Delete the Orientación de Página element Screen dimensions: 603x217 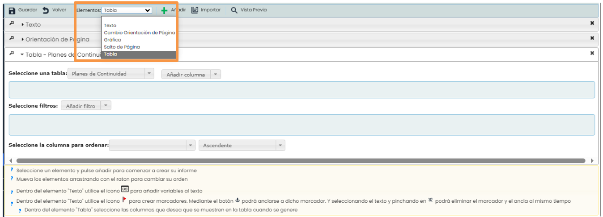click(x=592, y=38)
